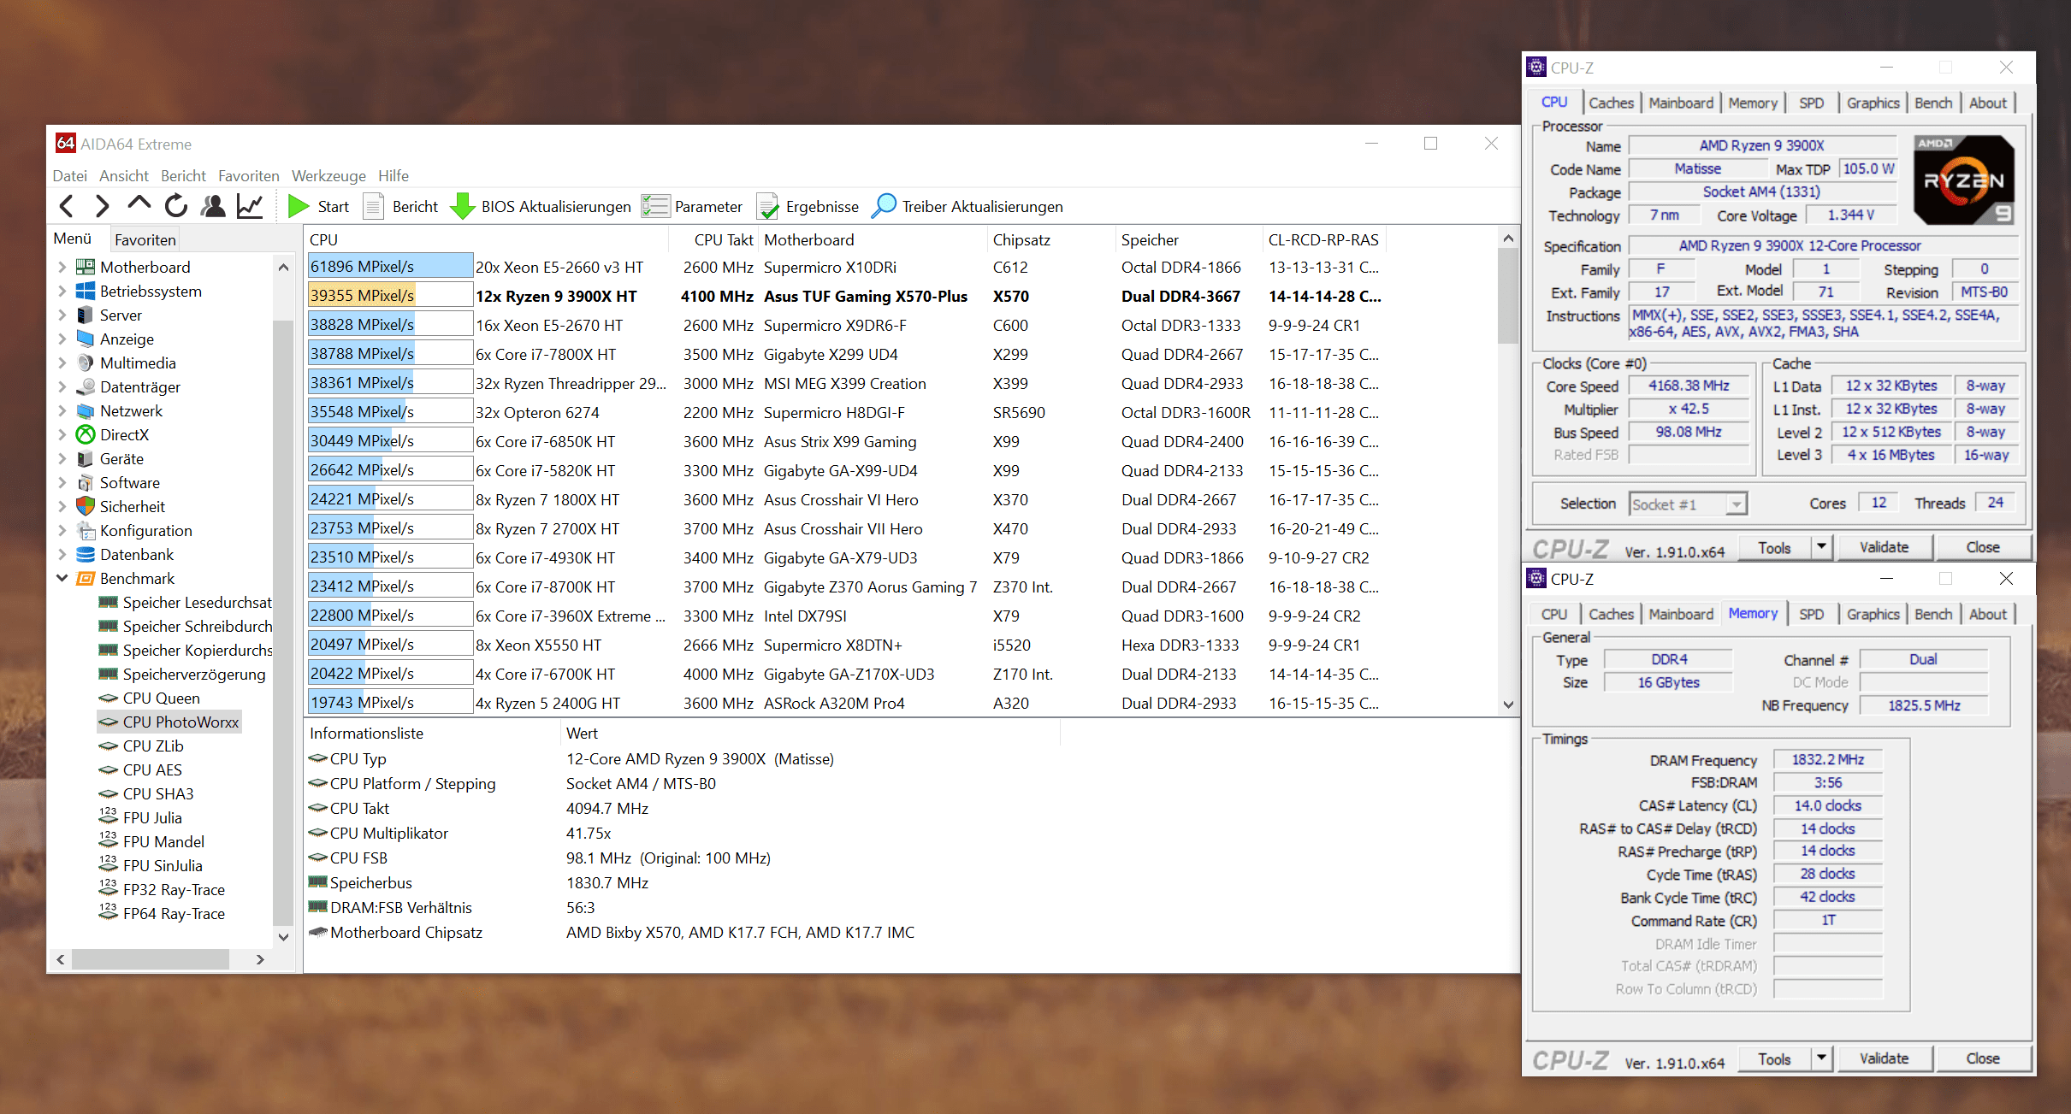2071x1114 pixels.
Task: Switch to Caches tab in upper CPU-Z
Action: 1611,103
